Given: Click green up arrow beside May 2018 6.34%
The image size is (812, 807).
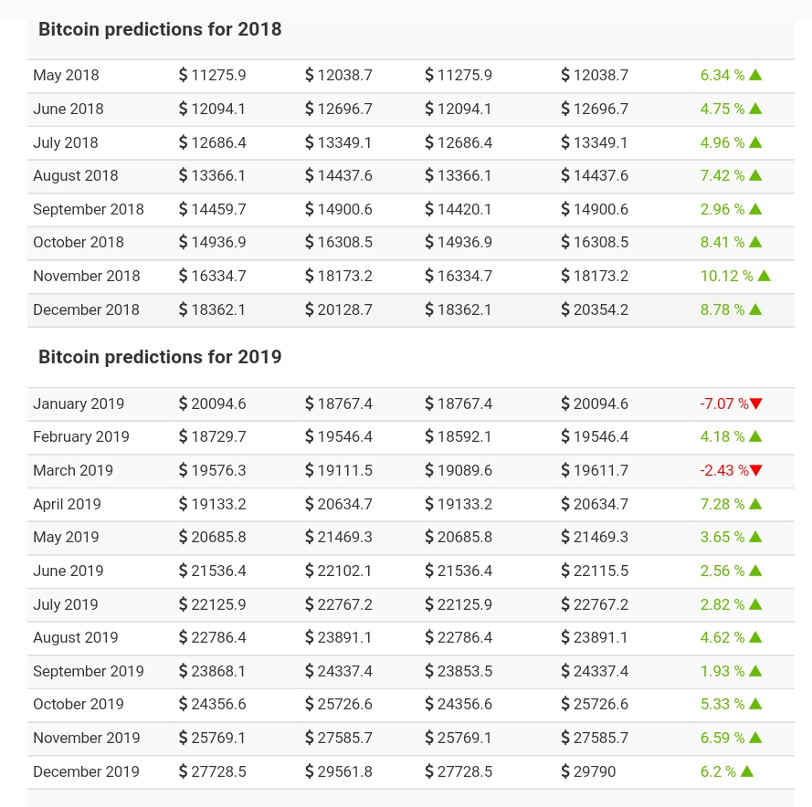Looking at the screenshot, I should point(755,75).
